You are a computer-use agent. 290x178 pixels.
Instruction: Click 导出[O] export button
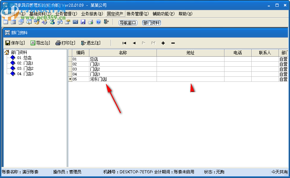tap(40, 43)
